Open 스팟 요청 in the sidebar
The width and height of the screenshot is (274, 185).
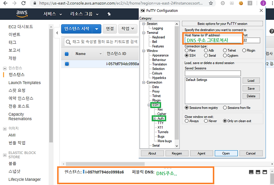point(17,90)
